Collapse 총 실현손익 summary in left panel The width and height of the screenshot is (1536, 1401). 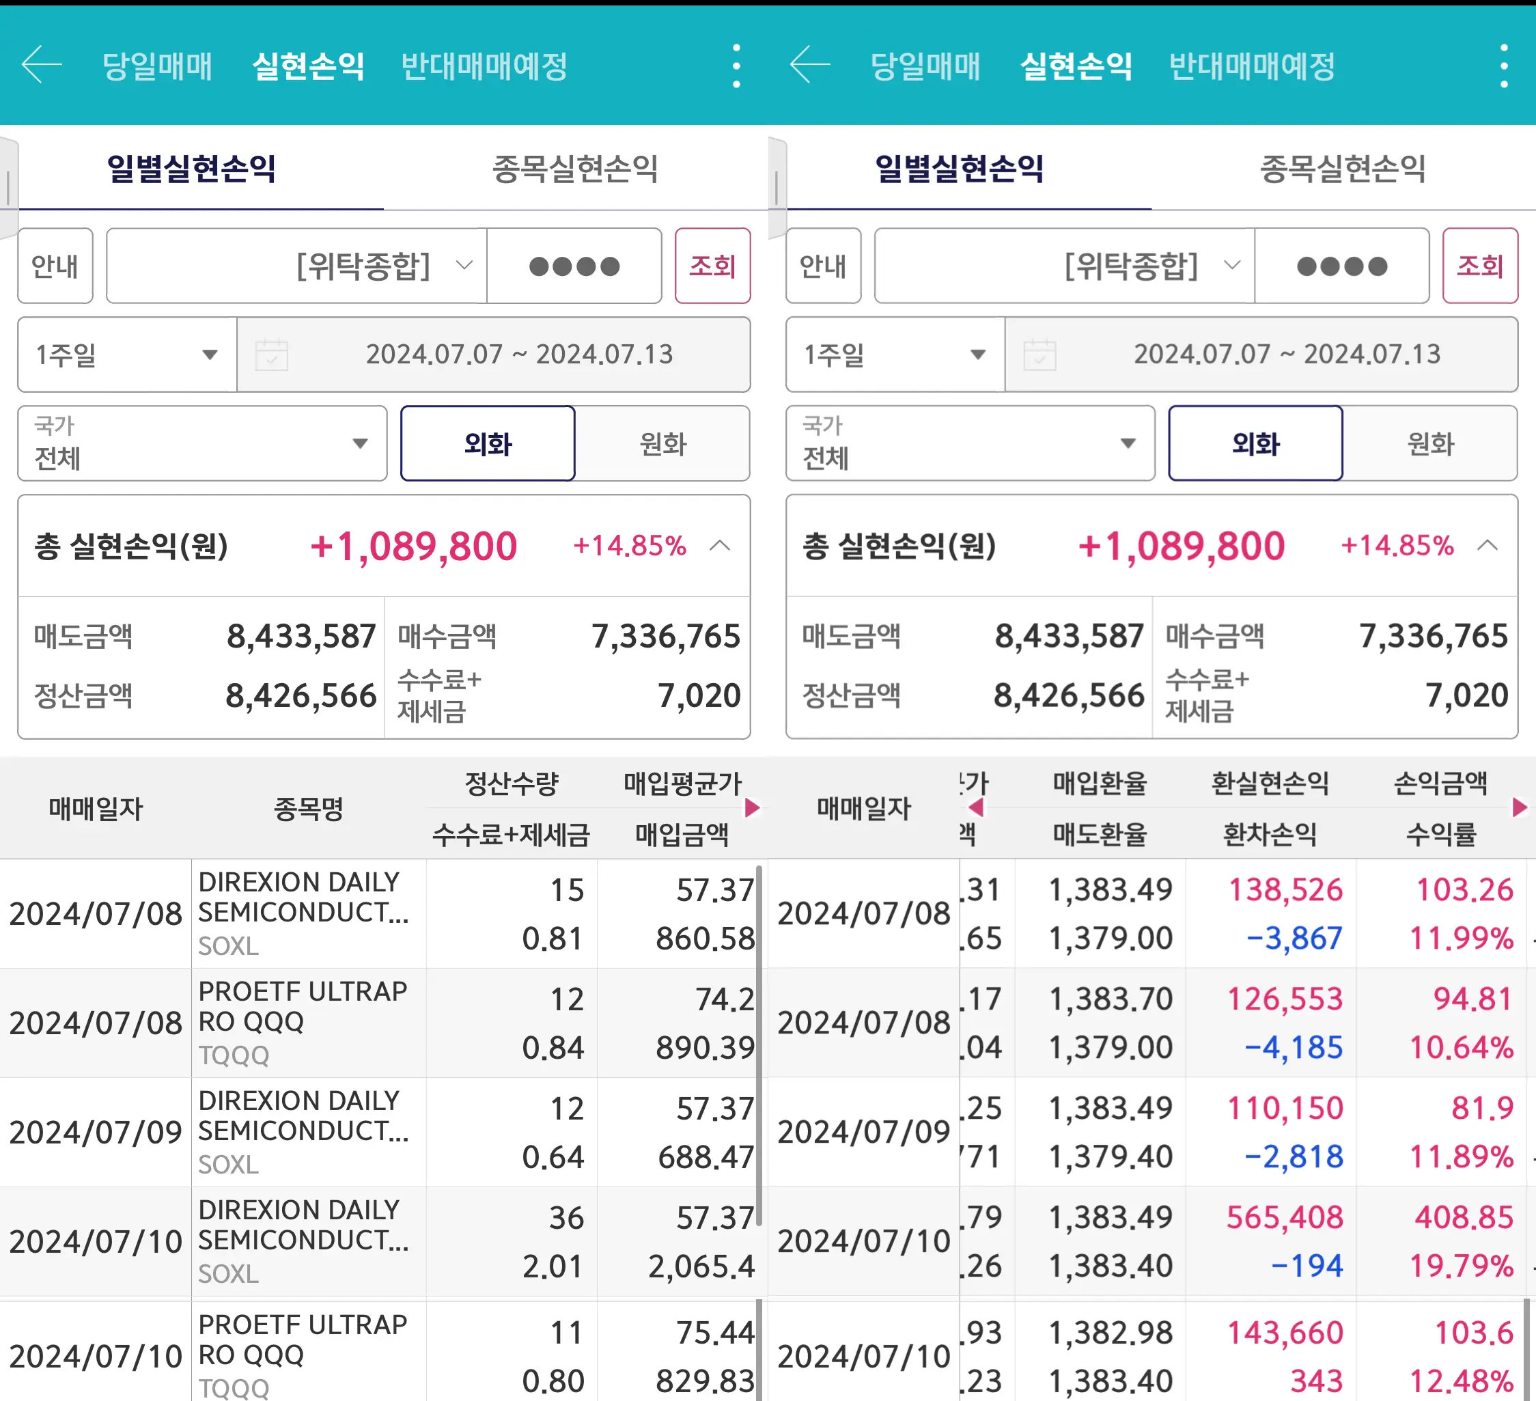pos(720,546)
